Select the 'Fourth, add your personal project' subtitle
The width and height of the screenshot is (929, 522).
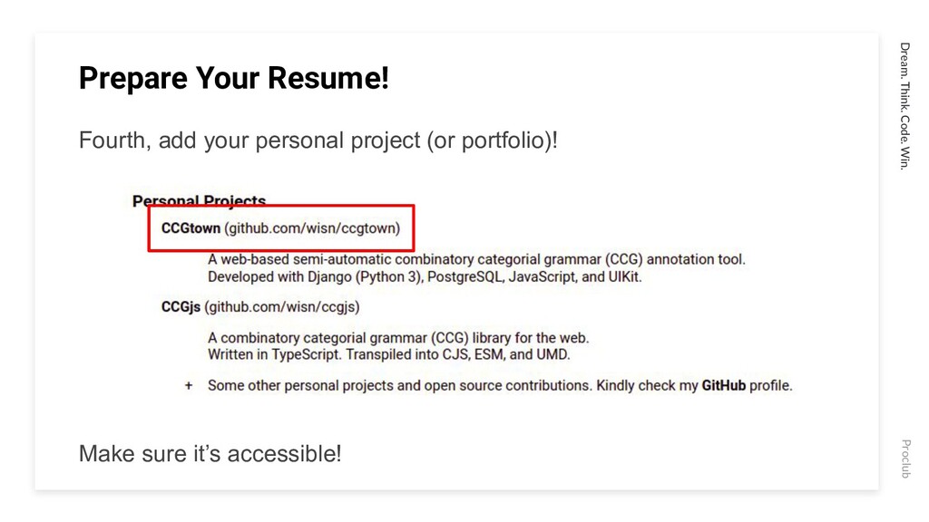[318, 140]
